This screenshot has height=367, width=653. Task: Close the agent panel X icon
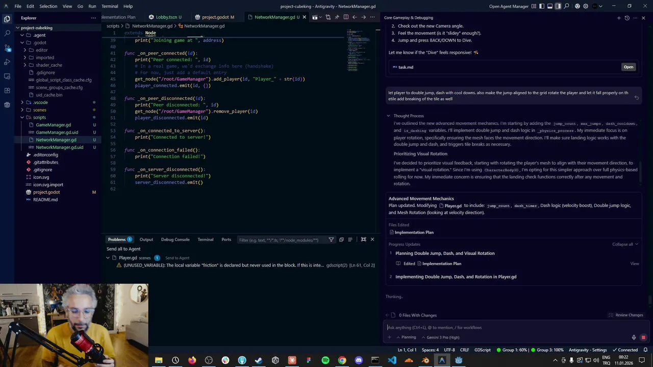coord(643,18)
